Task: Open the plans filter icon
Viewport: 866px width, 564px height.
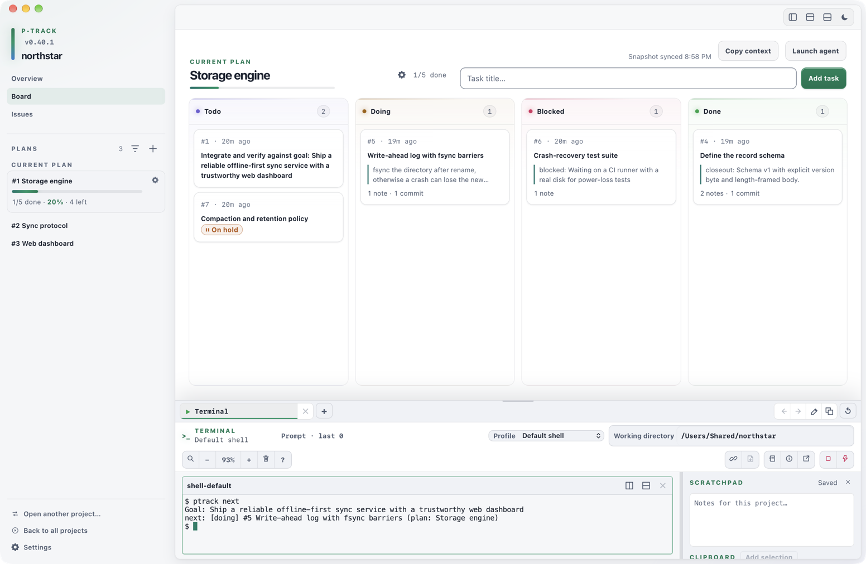Action: pos(135,149)
